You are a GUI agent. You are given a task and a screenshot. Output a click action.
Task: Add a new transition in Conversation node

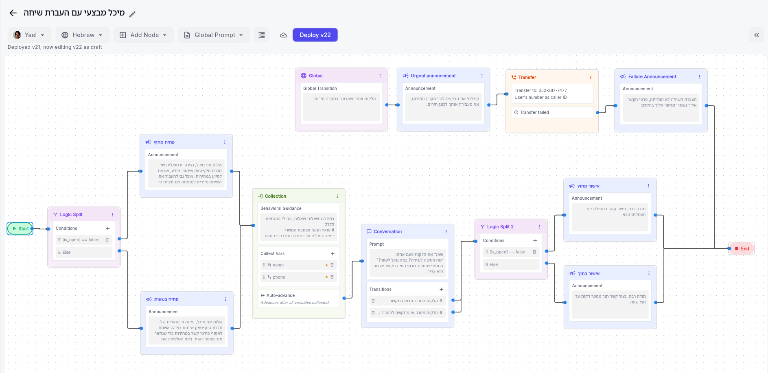(442, 290)
